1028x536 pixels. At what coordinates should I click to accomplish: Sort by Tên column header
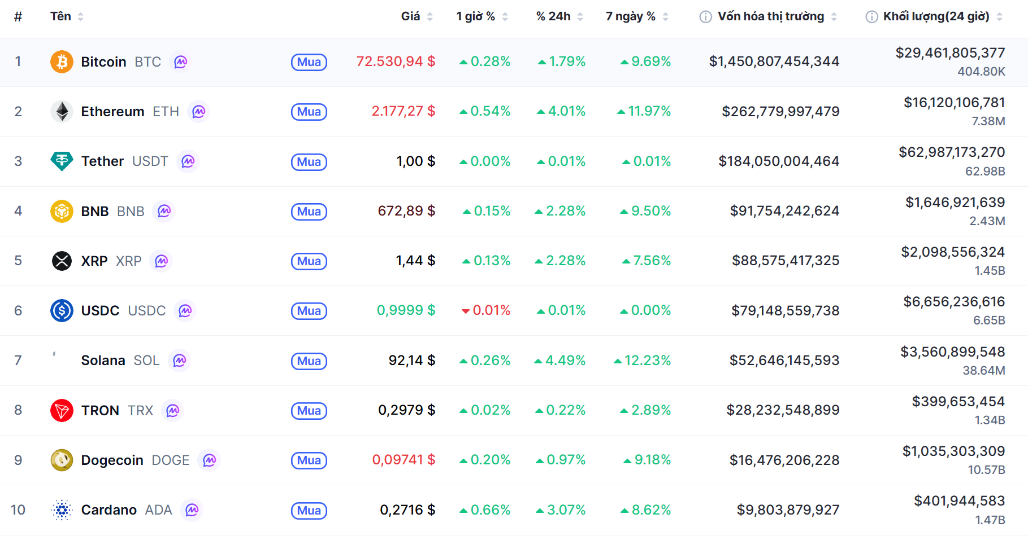click(x=61, y=16)
